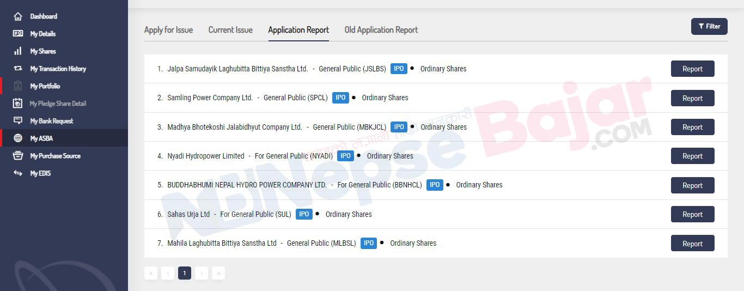Open the Old Application Report tab
The width and height of the screenshot is (744, 291).
[x=381, y=30]
